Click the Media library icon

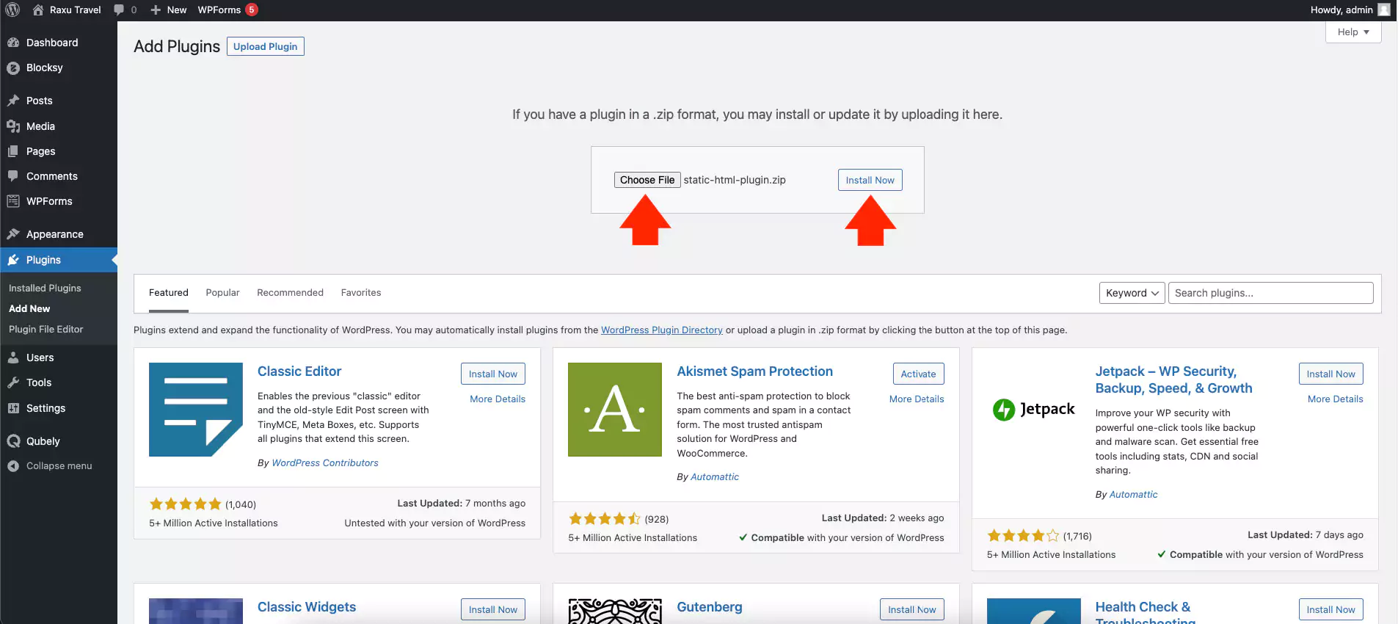(13, 126)
